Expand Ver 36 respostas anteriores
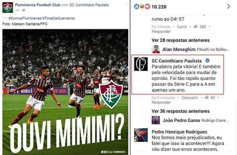 pyautogui.click(x=181, y=111)
